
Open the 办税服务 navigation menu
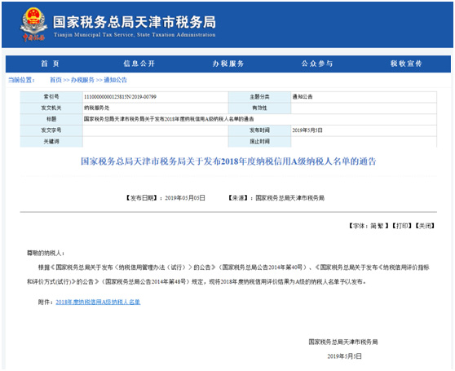pos(228,64)
